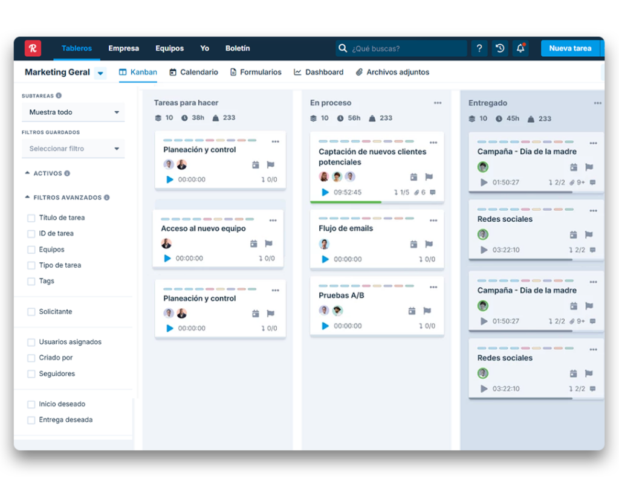Start timer on Flujo de emails card
The width and height of the screenshot is (619, 487).
pyautogui.click(x=325, y=259)
